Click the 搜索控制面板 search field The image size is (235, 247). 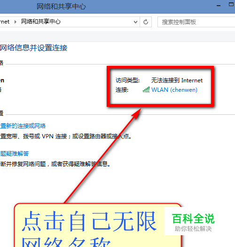point(196,22)
